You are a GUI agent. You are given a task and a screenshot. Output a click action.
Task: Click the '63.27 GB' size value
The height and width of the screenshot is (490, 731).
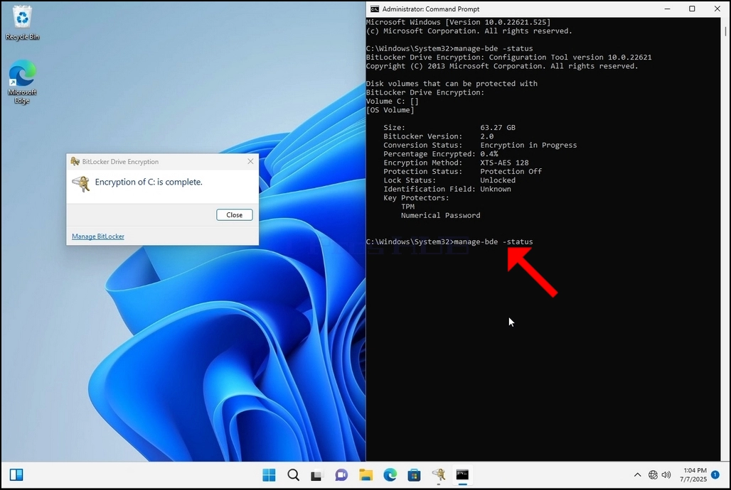[x=498, y=127]
